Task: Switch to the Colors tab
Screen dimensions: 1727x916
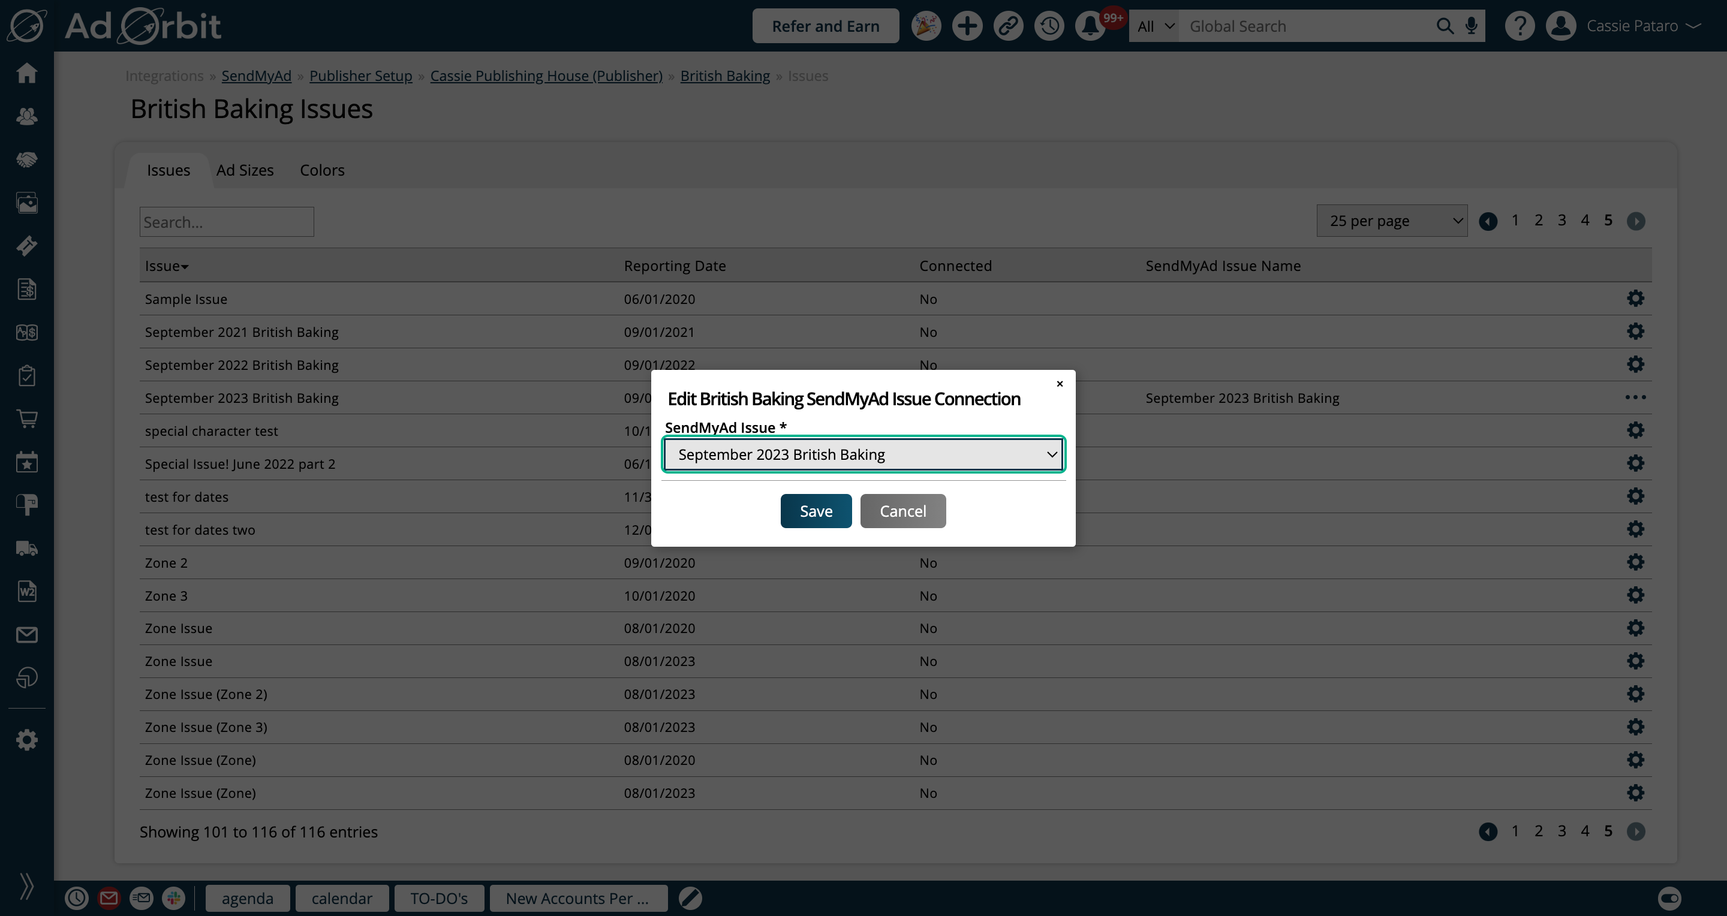Action: (322, 170)
